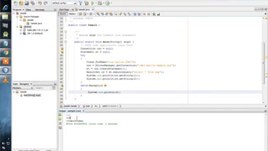This screenshot has height=151, width=268.
Task: Close the Output sample (run) tab
Action: (83, 111)
